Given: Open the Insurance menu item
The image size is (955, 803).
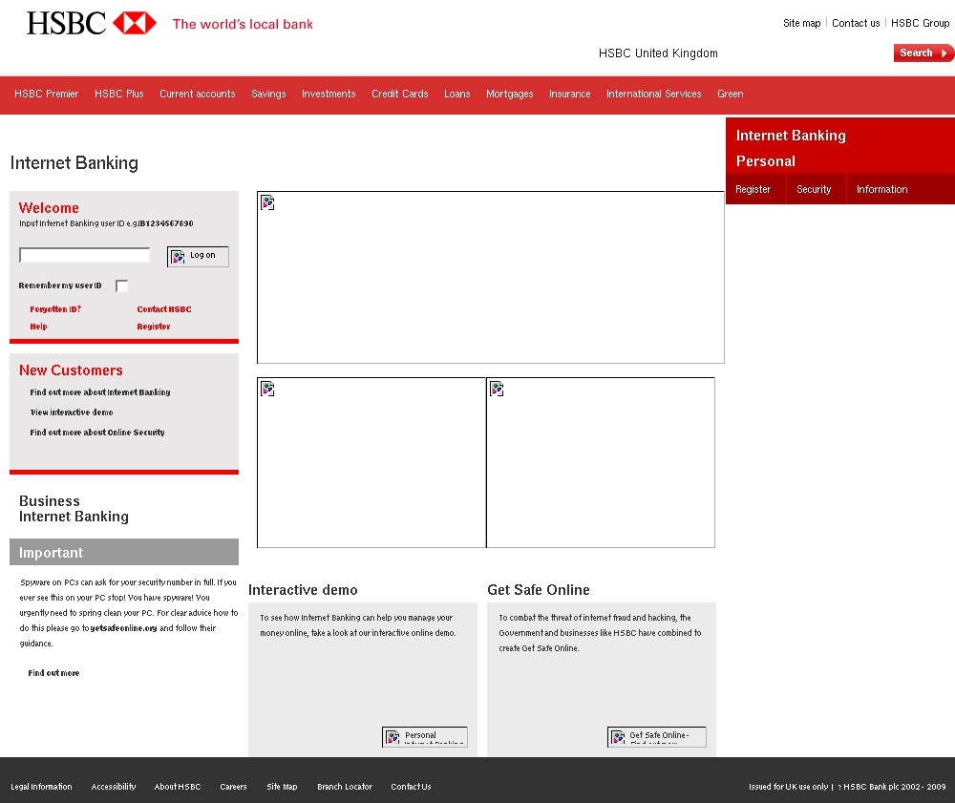Looking at the screenshot, I should (569, 94).
